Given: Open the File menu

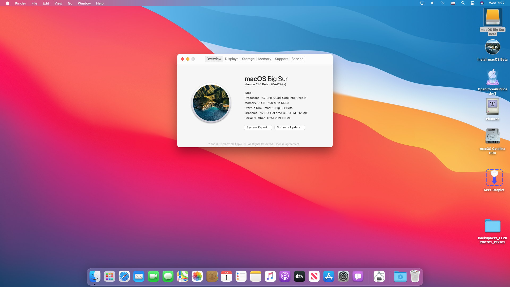Looking at the screenshot, I should [34, 3].
